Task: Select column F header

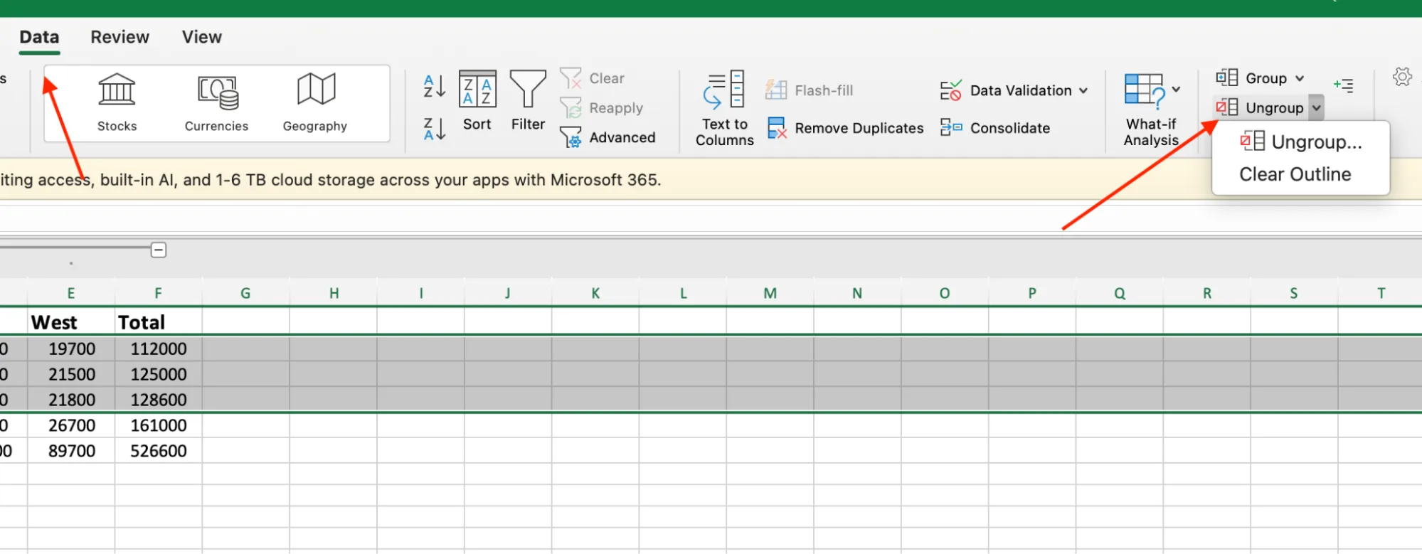Action: pyautogui.click(x=158, y=293)
